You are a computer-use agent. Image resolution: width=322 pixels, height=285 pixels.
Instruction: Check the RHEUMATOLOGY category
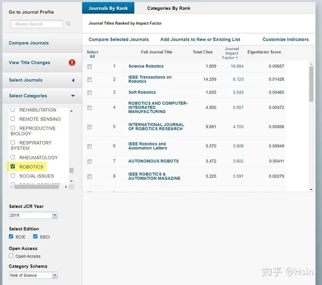click(x=13, y=157)
